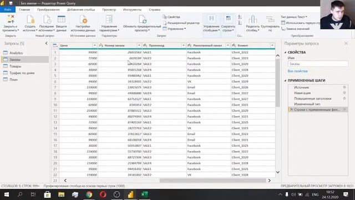Click Клиент column type icon
The height and width of the screenshot is (200, 355).
[234, 46]
